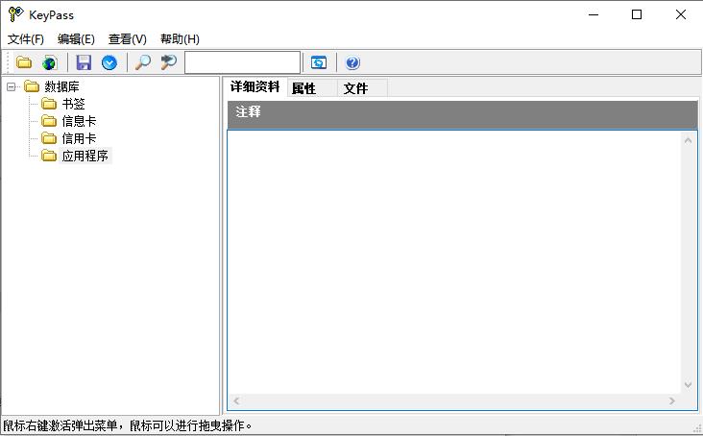The image size is (703, 436).
Task: Click the horizontal scrollbar left arrow
Action: click(236, 401)
